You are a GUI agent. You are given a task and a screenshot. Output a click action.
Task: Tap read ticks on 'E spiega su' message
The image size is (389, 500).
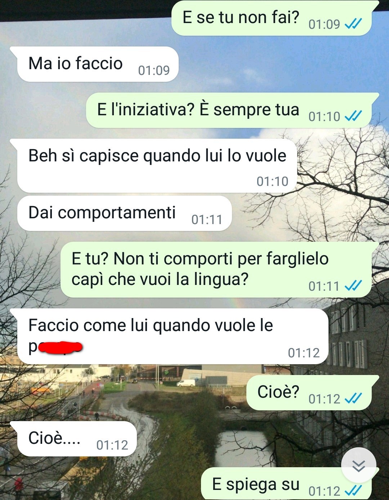pyautogui.click(x=353, y=491)
